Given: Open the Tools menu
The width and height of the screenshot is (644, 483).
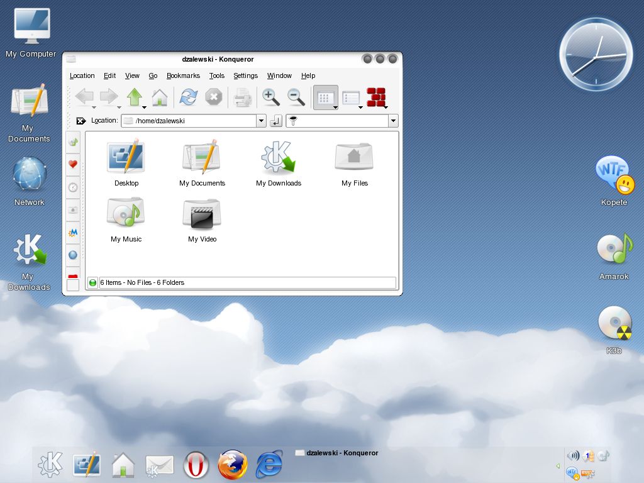Looking at the screenshot, I should [x=217, y=75].
